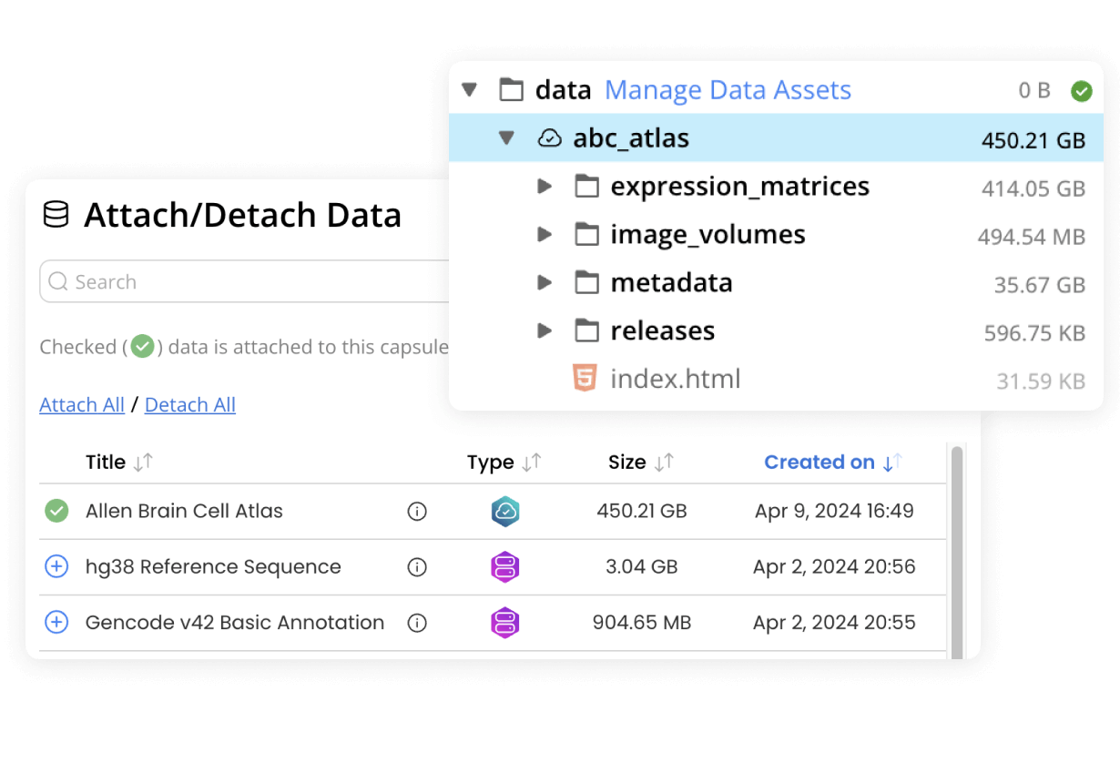Select the cloud data type icon for Allen Brain Cell Atlas
This screenshot has height=783, width=1120.
click(x=505, y=511)
